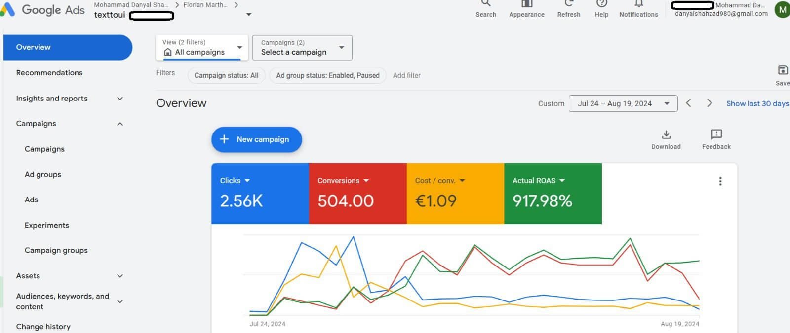Click the Custom date label
The height and width of the screenshot is (333, 790).
click(551, 103)
